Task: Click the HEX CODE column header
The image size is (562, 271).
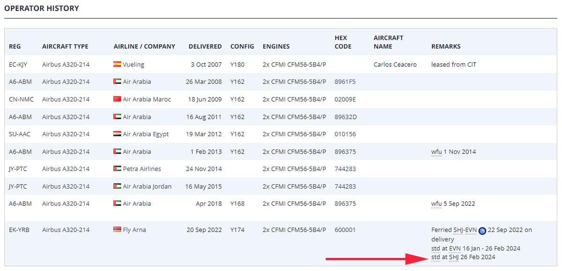Action: tap(343, 42)
